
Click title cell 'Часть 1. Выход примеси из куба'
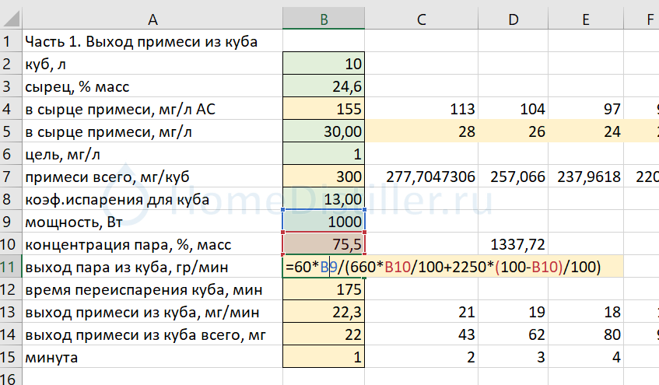point(152,41)
